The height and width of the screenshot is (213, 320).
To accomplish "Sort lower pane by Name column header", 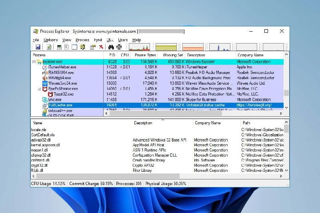I will point(82,123).
